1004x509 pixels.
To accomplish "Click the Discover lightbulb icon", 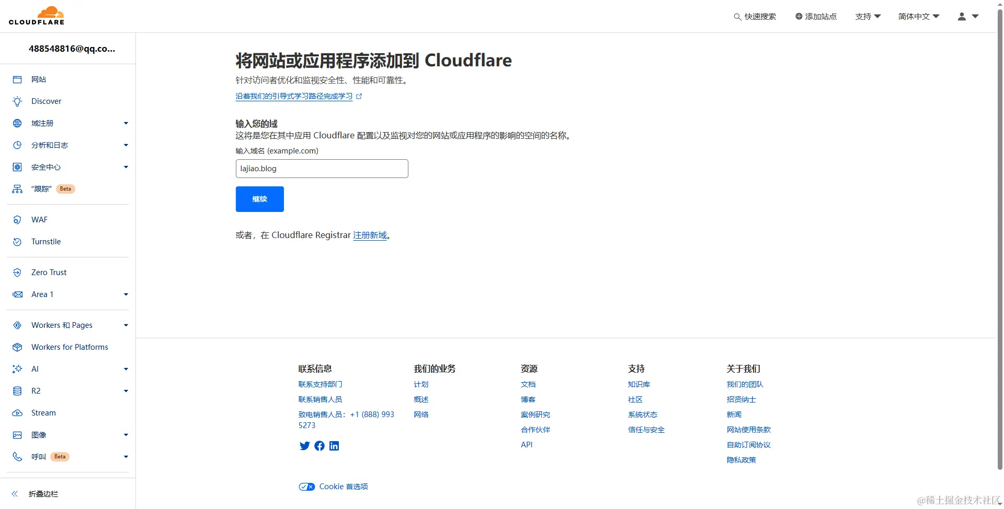I will [17, 101].
